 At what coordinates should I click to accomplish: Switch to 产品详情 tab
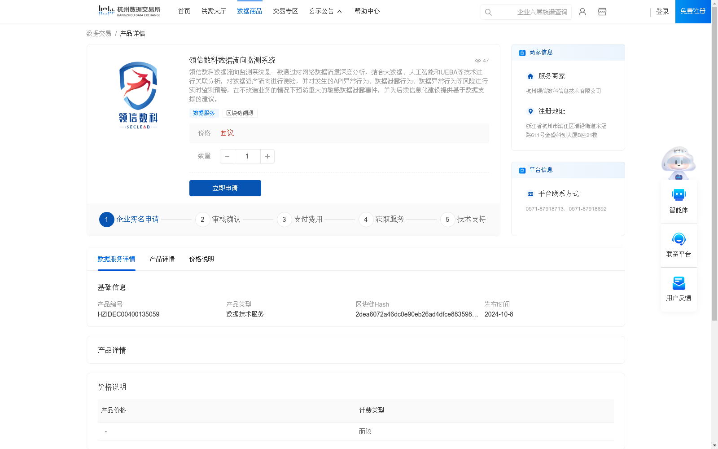[x=162, y=259]
